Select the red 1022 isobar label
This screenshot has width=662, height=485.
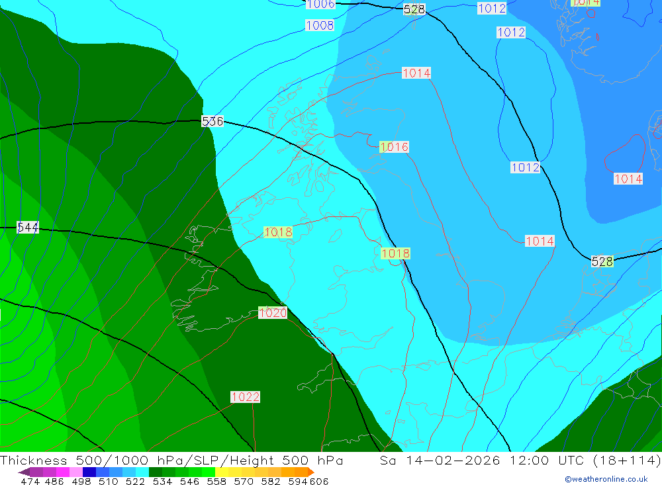coord(246,397)
